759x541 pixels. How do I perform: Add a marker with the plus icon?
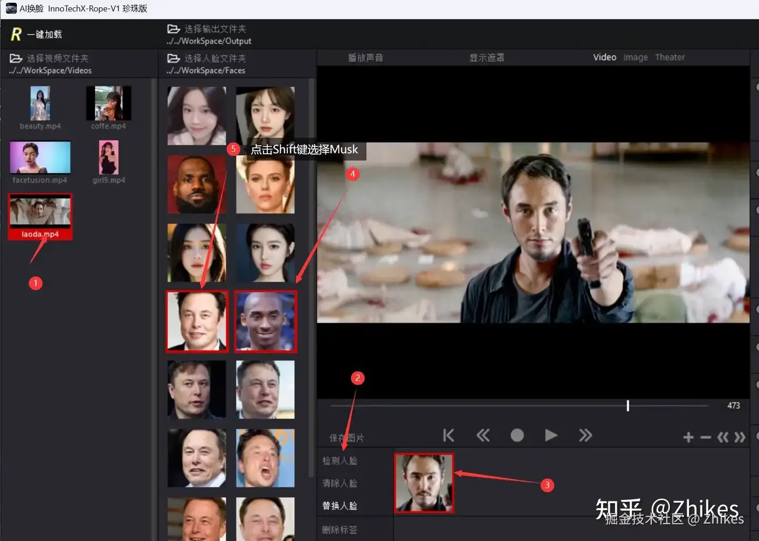pyautogui.click(x=688, y=437)
